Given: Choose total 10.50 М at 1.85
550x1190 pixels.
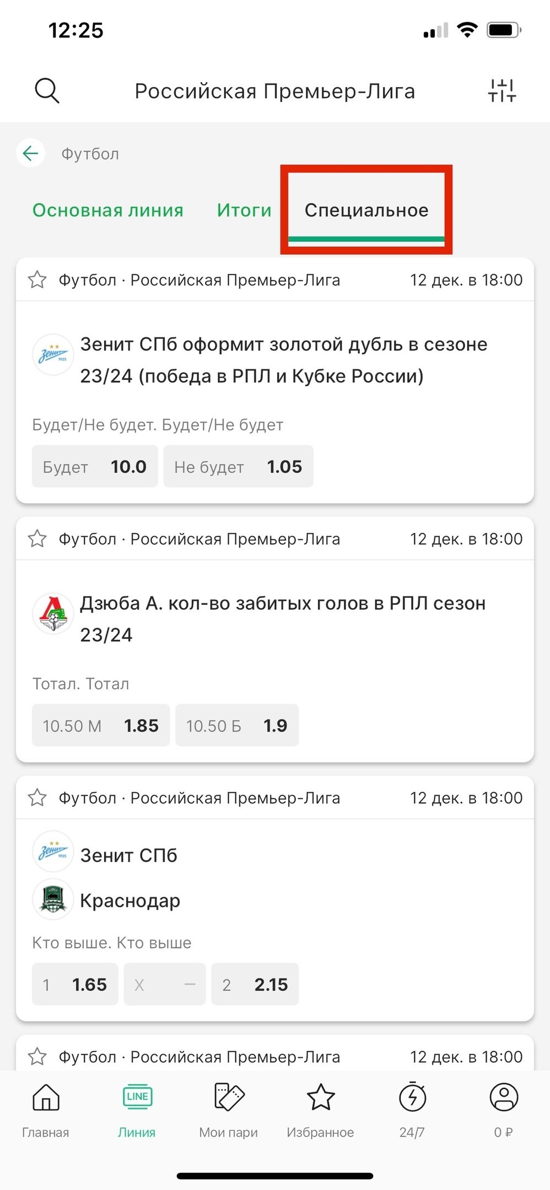Looking at the screenshot, I should tap(101, 726).
